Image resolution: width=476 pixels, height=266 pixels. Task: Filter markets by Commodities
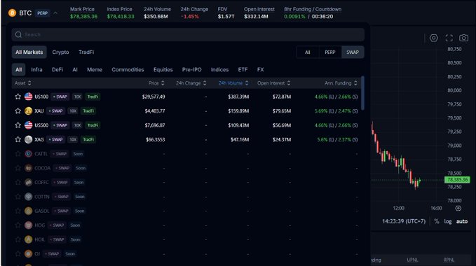pos(128,70)
